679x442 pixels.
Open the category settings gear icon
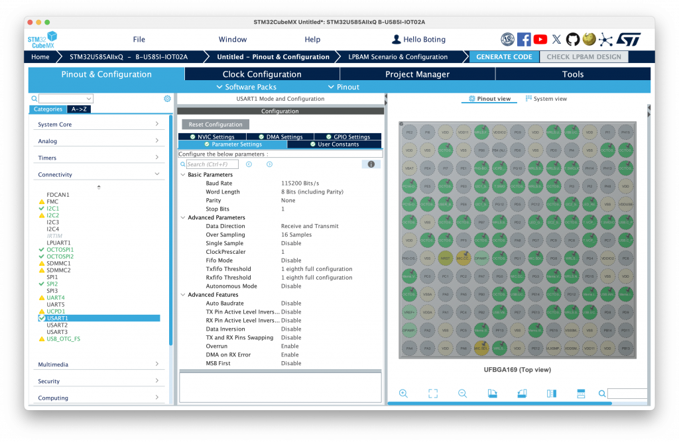coord(167,99)
